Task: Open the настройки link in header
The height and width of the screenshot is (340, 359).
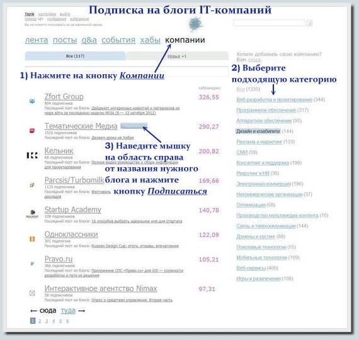Action: coord(47,14)
